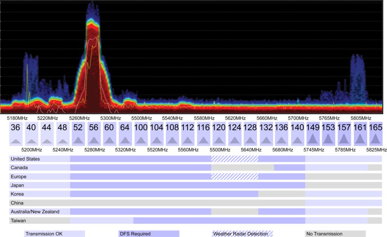Choose channel 165 tile
Screen dimensions: 387x237
coord(376,134)
